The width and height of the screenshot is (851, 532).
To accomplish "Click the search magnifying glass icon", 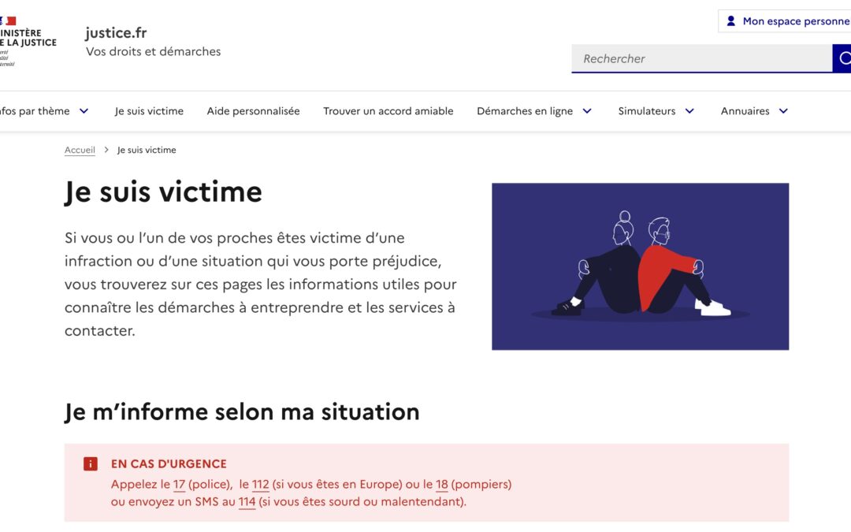I will tap(844, 58).
